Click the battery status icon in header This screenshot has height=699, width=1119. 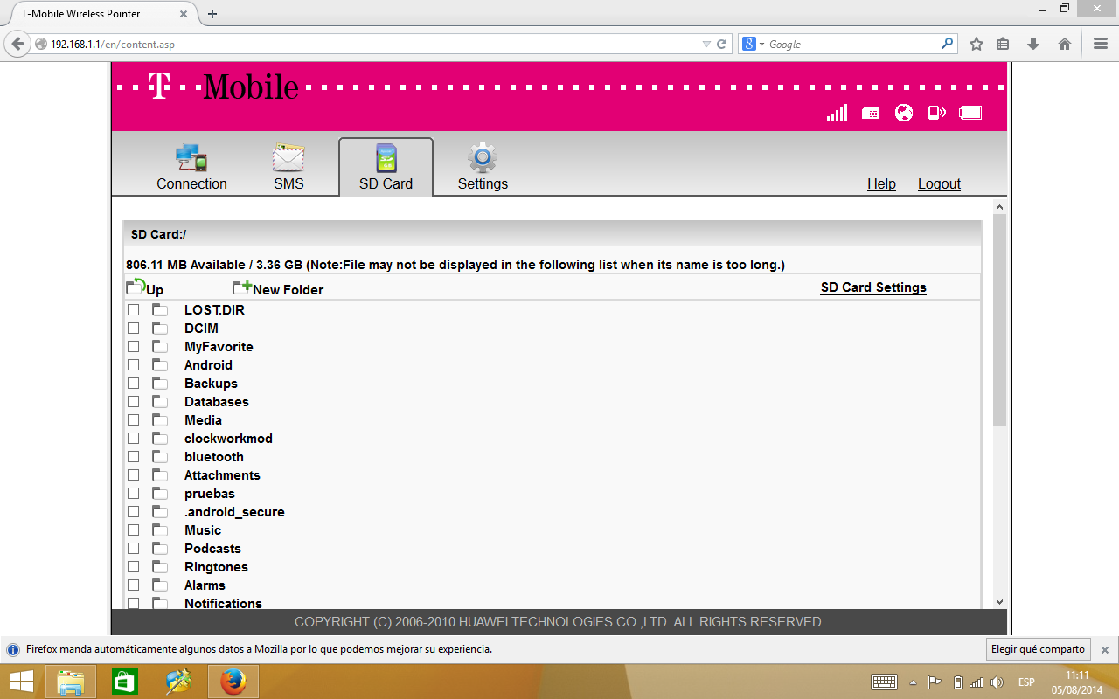click(x=970, y=113)
